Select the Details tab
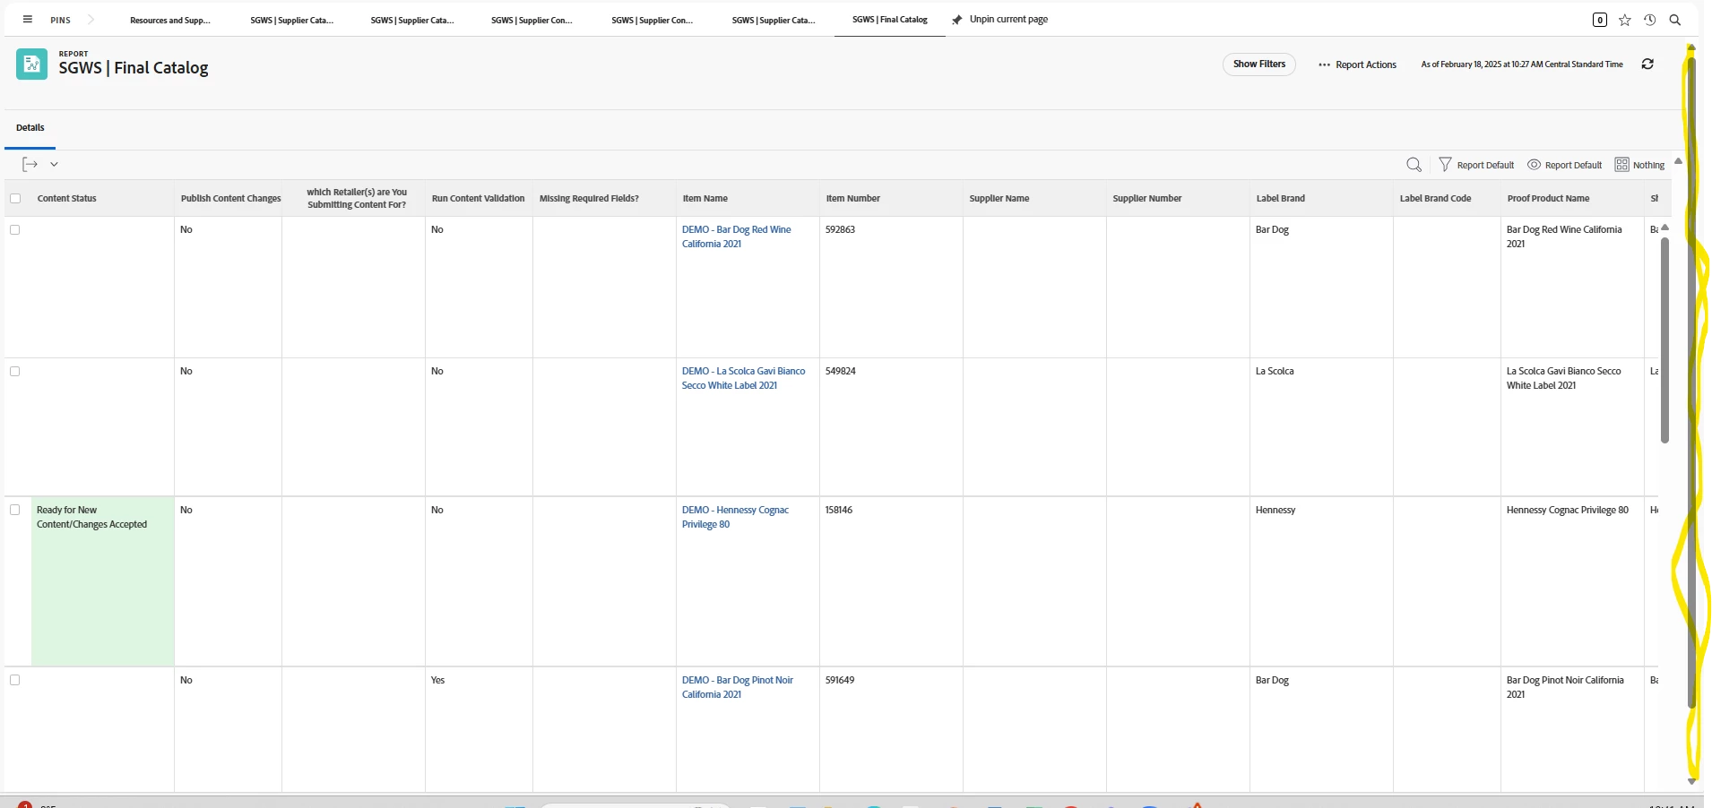Image resolution: width=1712 pixels, height=808 pixels. (30, 127)
